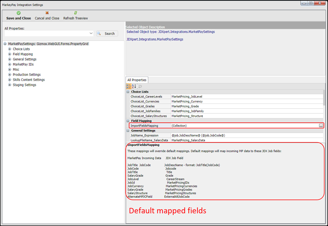Toggle categorized view in property grid
The width and height of the screenshot is (328, 226).
[x=128, y=86]
